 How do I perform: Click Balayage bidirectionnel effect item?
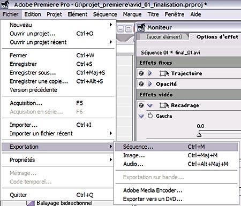(64, 203)
